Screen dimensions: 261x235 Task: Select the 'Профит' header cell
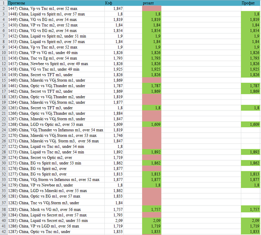(251, 3)
